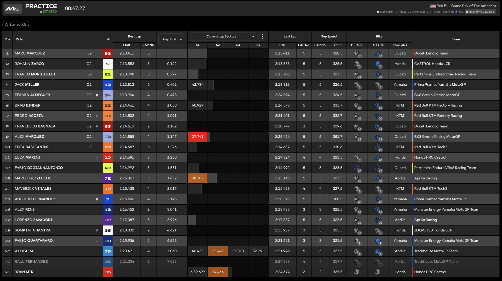Click the USA flag icon

click(x=432, y=6)
